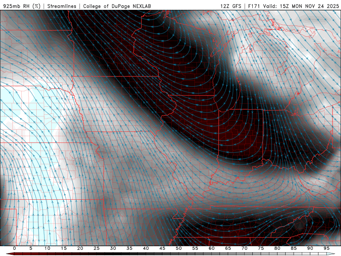Click the "90" colorbar scale label
341x256 pixels.
pyautogui.click(x=310, y=248)
